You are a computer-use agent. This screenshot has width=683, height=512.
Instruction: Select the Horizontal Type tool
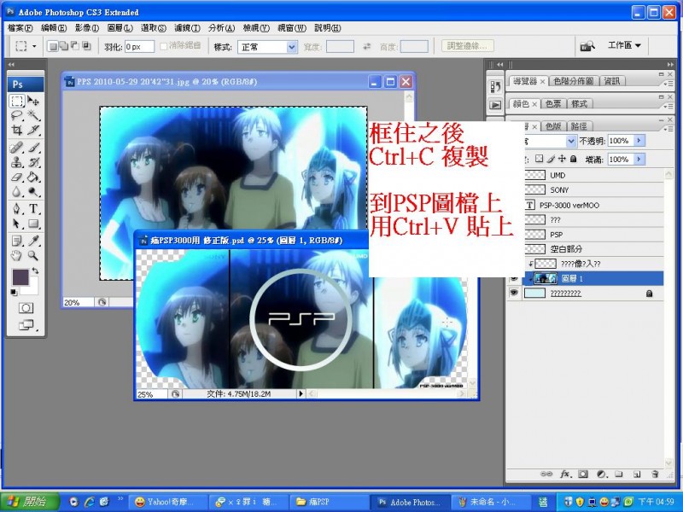click(33, 209)
